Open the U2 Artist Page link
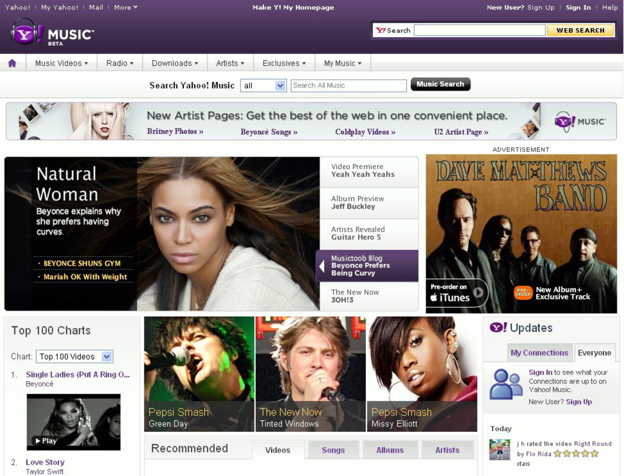The width and height of the screenshot is (624, 476). click(461, 132)
